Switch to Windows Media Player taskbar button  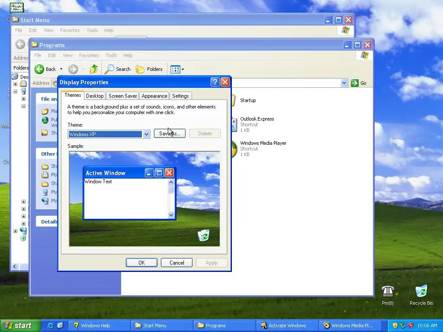(350, 326)
